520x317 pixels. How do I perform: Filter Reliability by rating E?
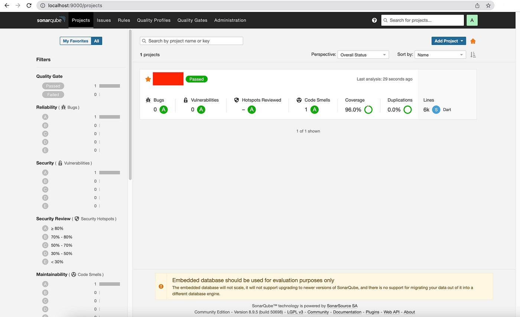point(45,150)
